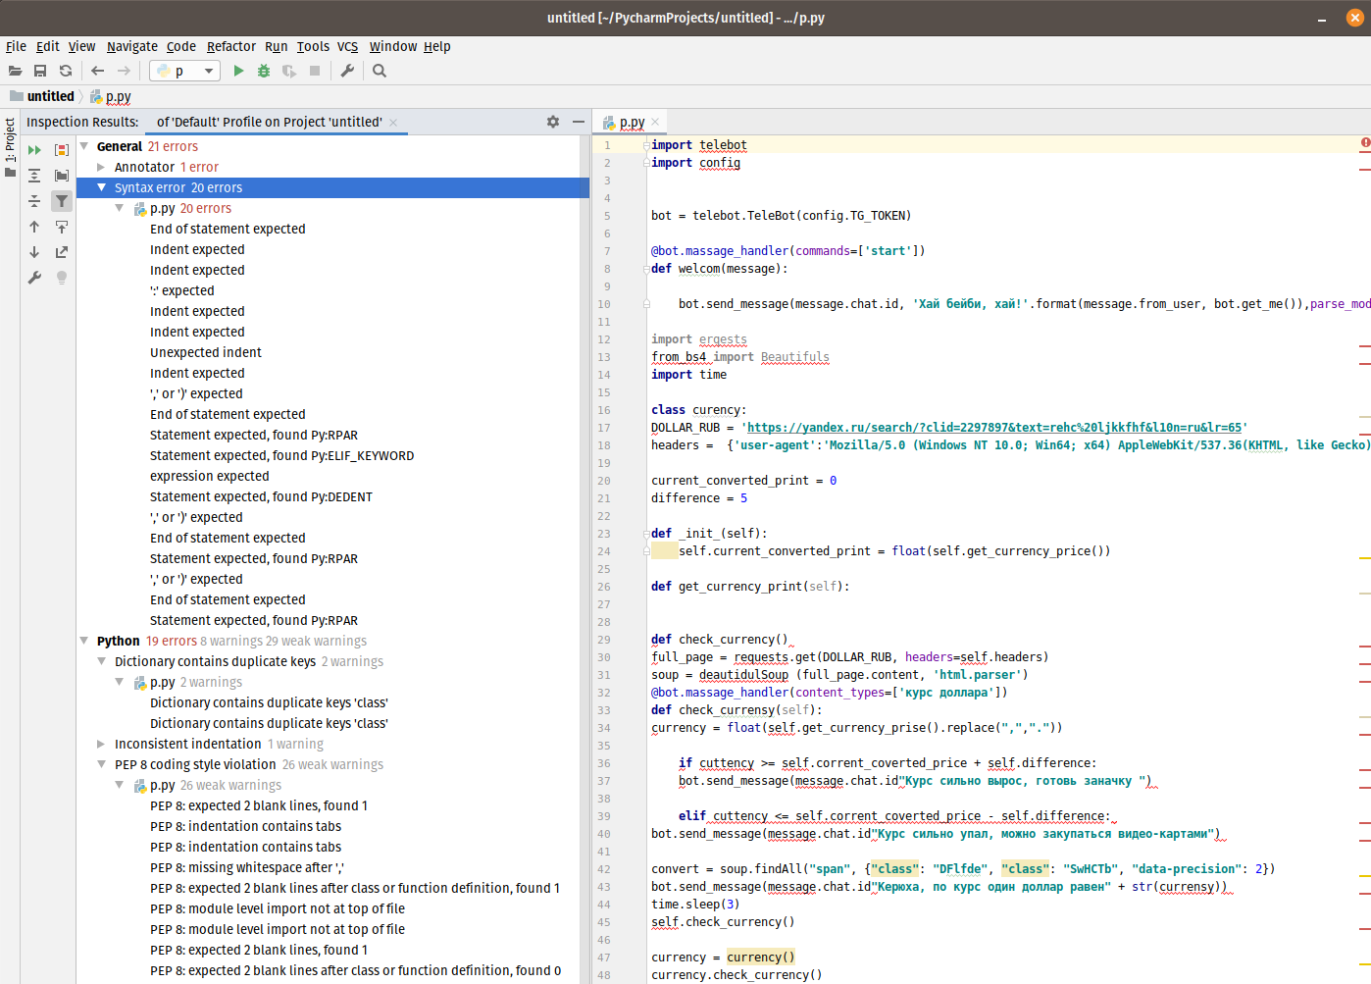Viewport: 1371px width, 984px height.
Task: Run configuration 'p' with green play icon
Action: coord(238,71)
